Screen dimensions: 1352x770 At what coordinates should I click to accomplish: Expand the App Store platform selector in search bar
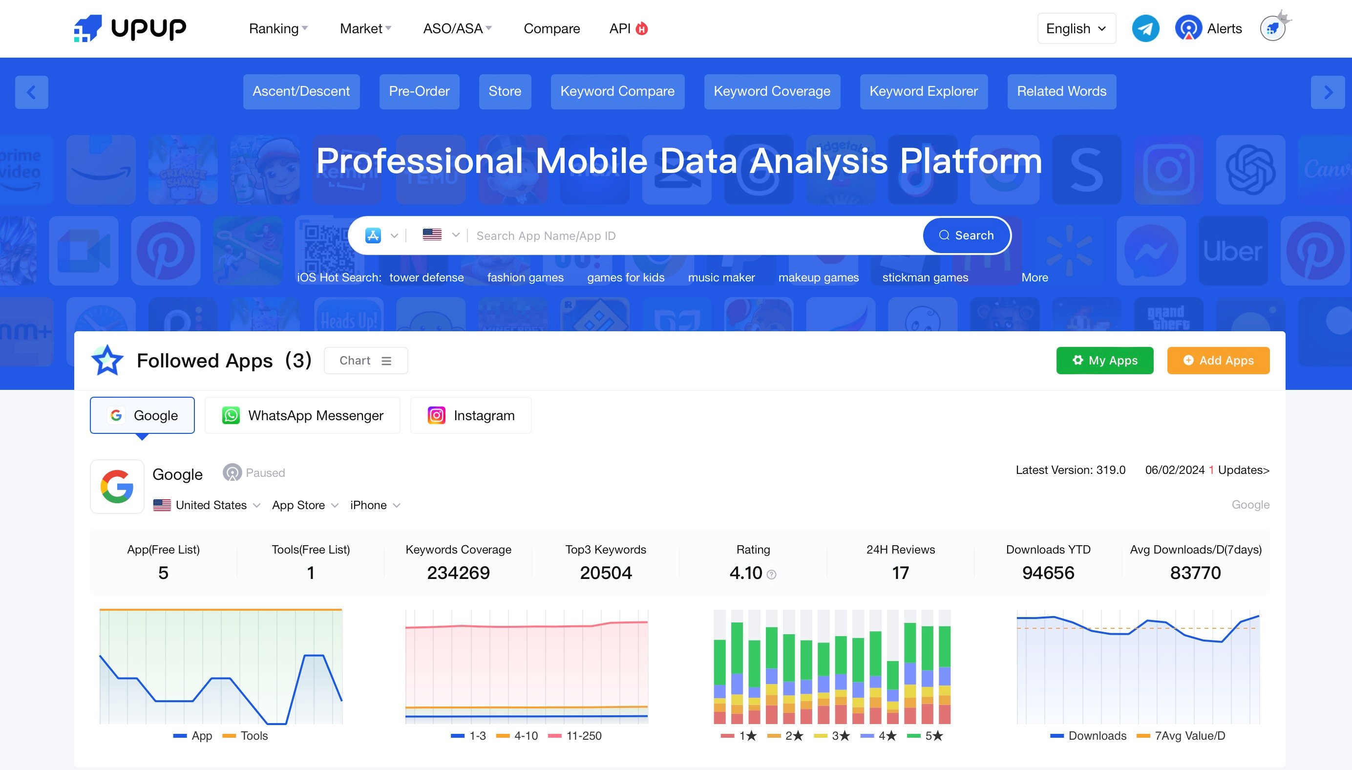[381, 235]
